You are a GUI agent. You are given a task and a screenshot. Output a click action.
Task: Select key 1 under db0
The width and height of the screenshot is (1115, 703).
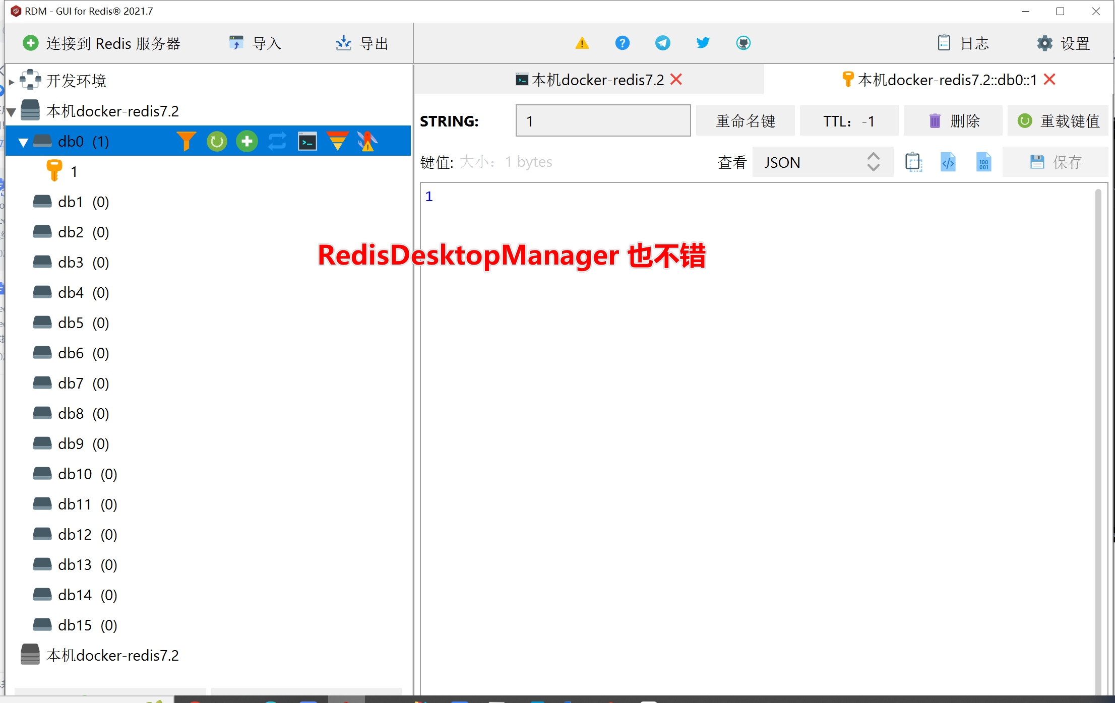click(x=74, y=171)
